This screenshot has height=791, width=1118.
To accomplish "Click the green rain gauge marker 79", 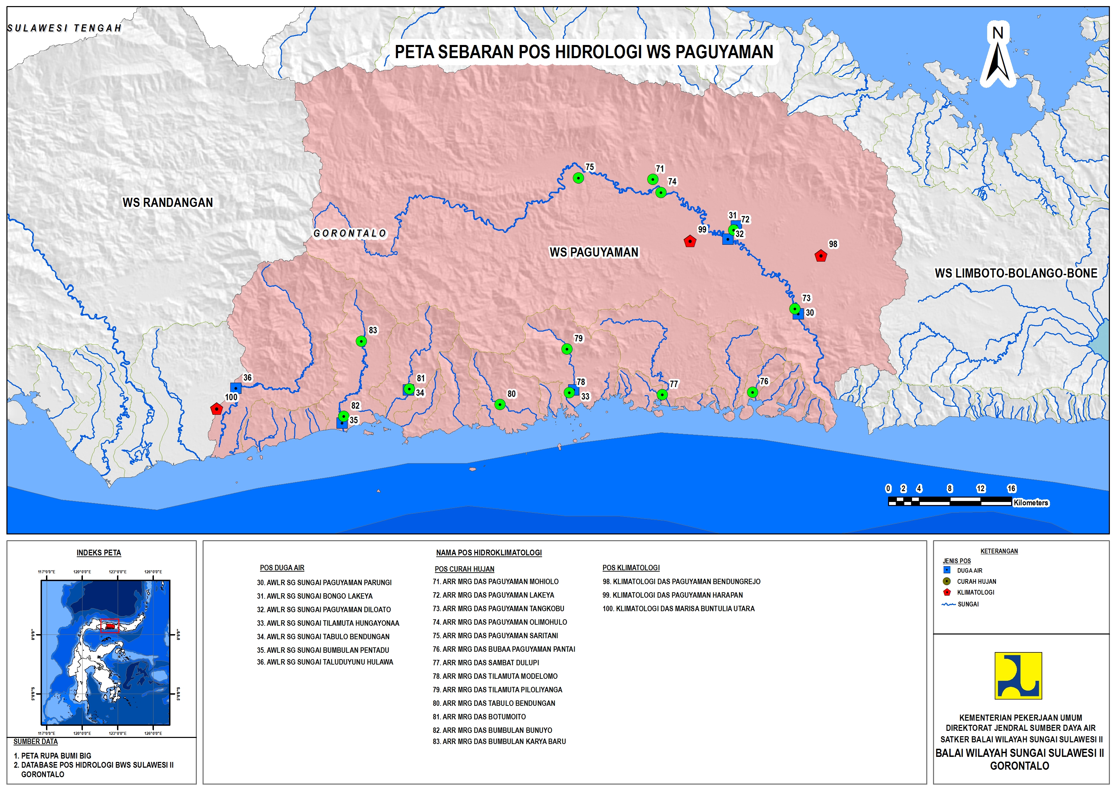I will 566,349.
